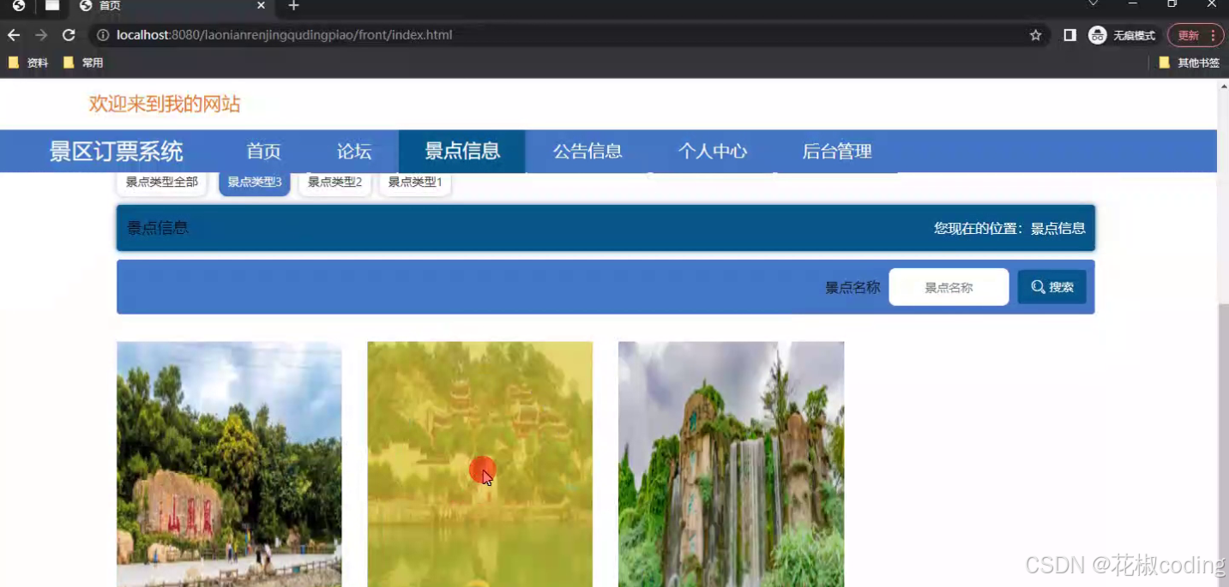Go to 个人中心 from the navbar

(x=714, y=152)
